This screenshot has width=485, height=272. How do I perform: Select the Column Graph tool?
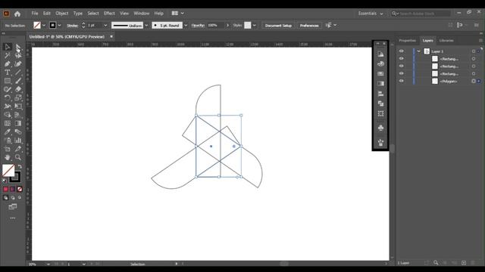[18, 141]
